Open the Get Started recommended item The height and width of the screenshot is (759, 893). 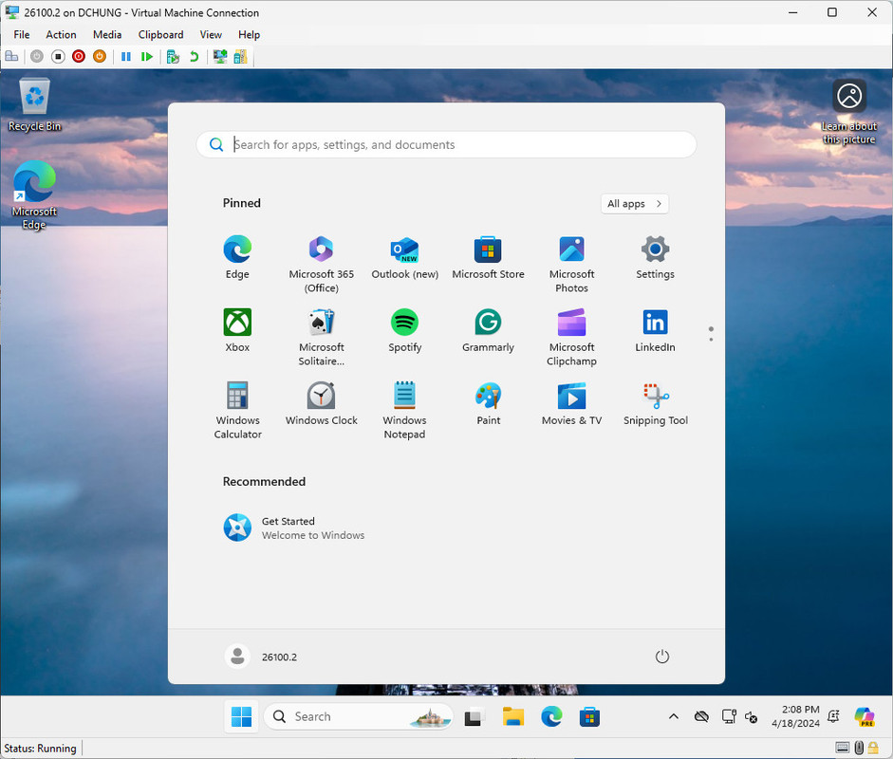tap(293, 528)
